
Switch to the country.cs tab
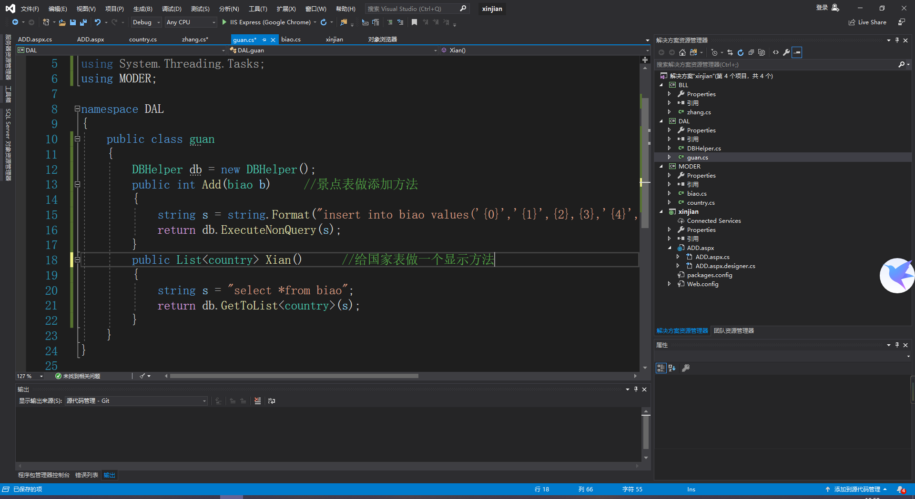click(x=143, y=40)
